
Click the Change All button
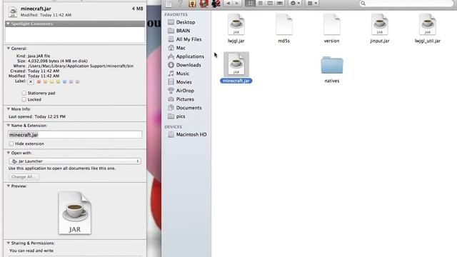(24, 177)
